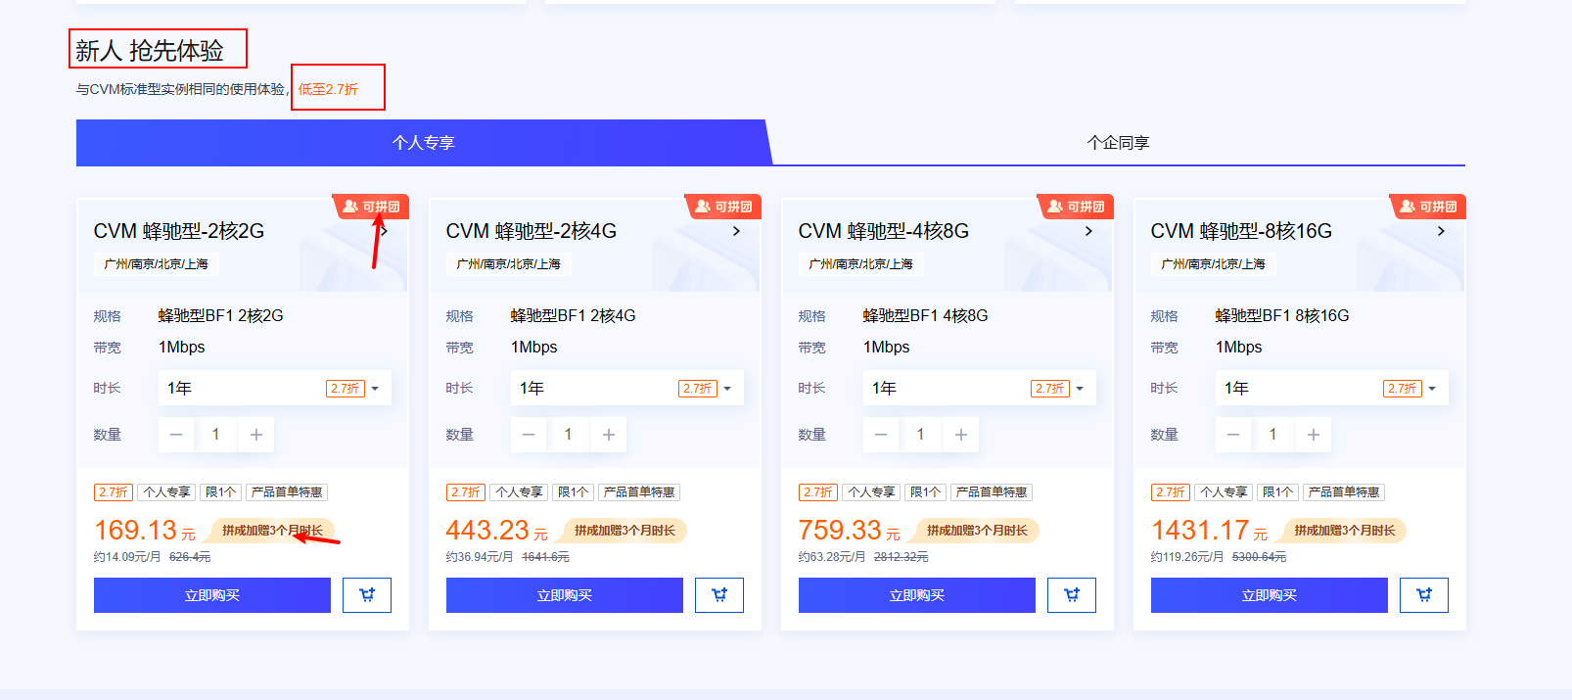Click 产品首单特惠 tag on 2核2G card
1572x700 pixels.
[x=287, y=492]
